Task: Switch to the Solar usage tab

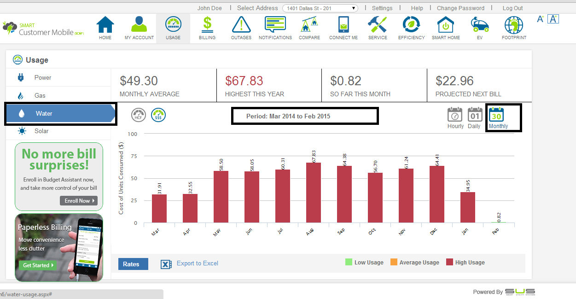Action: click(41, 131)
